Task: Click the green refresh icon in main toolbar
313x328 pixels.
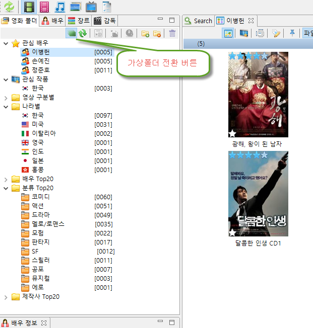Action: [10, 7]
